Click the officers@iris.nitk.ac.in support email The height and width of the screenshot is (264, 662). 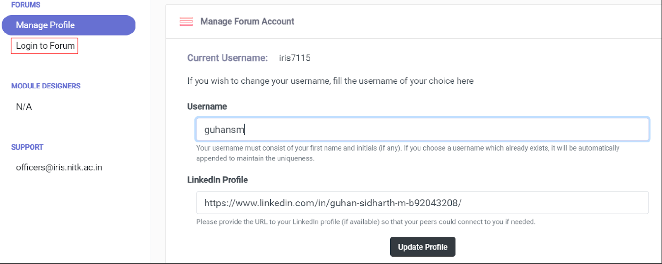(x=59, y=167)
